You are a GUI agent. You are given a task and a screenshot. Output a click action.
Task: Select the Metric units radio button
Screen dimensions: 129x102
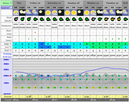click(11, 3)
